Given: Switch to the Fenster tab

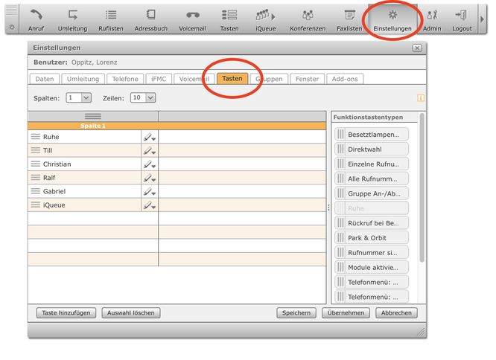Looking at the screenshot, I should coord(307,79).
